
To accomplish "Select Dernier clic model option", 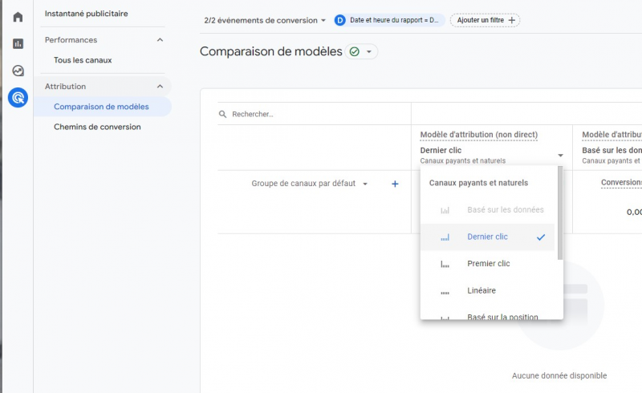I will (487, 237).
